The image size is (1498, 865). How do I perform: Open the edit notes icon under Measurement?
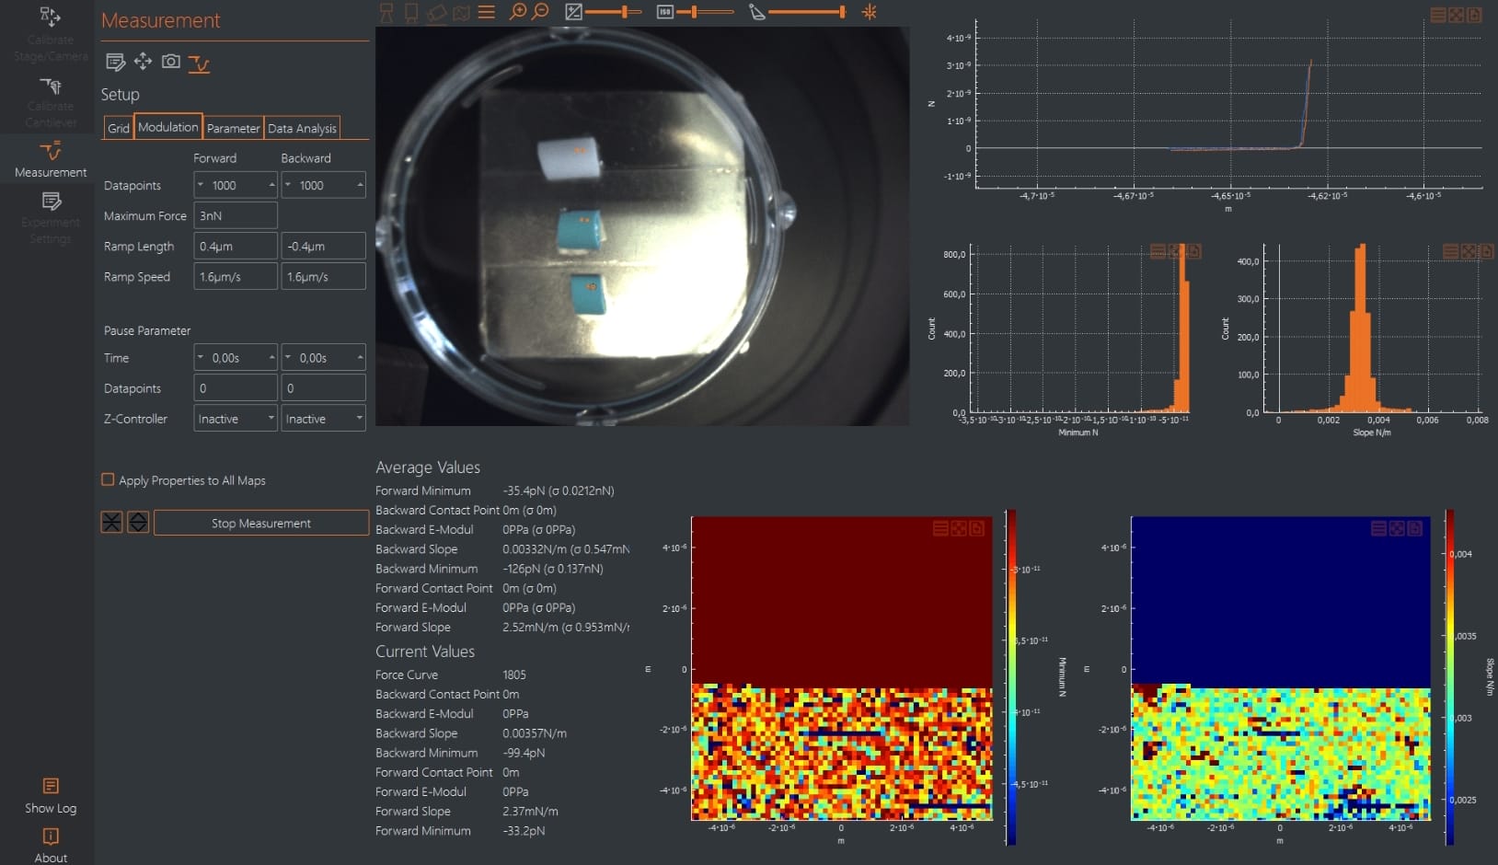click(115, 62)
